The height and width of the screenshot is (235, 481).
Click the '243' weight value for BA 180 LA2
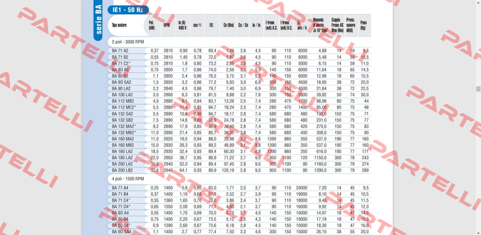coord(365,157)
